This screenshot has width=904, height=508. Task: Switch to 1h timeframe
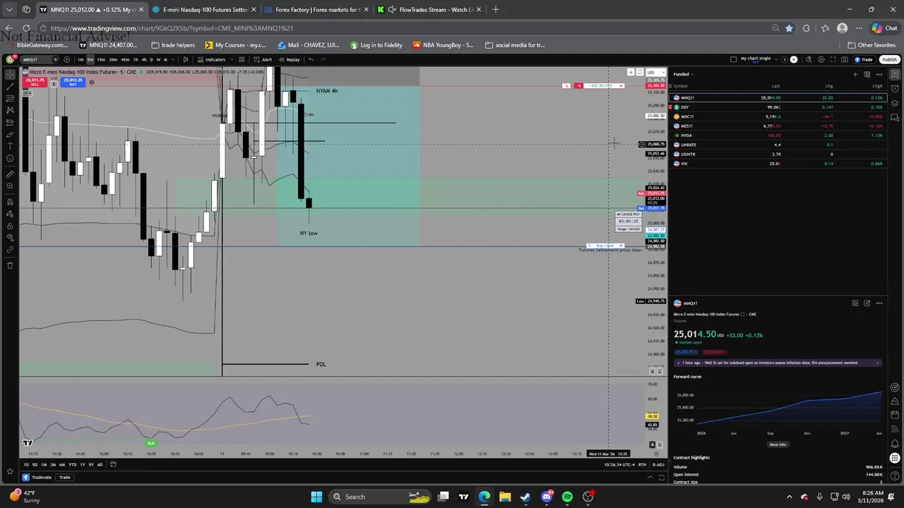136,59
